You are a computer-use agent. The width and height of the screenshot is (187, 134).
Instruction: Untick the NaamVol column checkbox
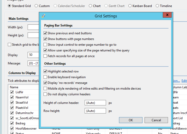(x=12, y=97)
